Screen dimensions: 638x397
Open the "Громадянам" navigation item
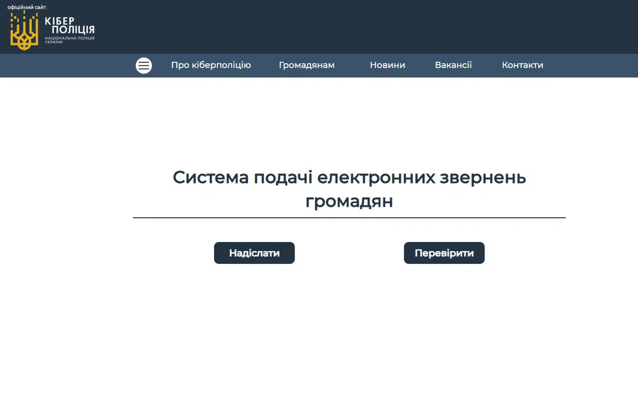(x=307, y=65)
